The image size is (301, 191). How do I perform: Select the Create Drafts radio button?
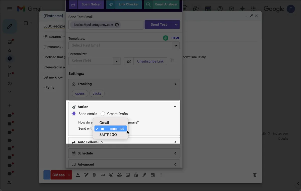tap(103, 114)
